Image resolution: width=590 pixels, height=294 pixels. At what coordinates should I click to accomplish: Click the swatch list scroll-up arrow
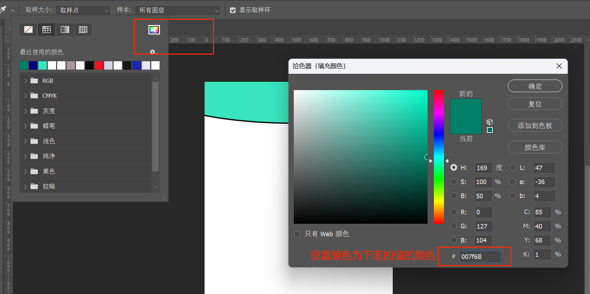(155, 78)
